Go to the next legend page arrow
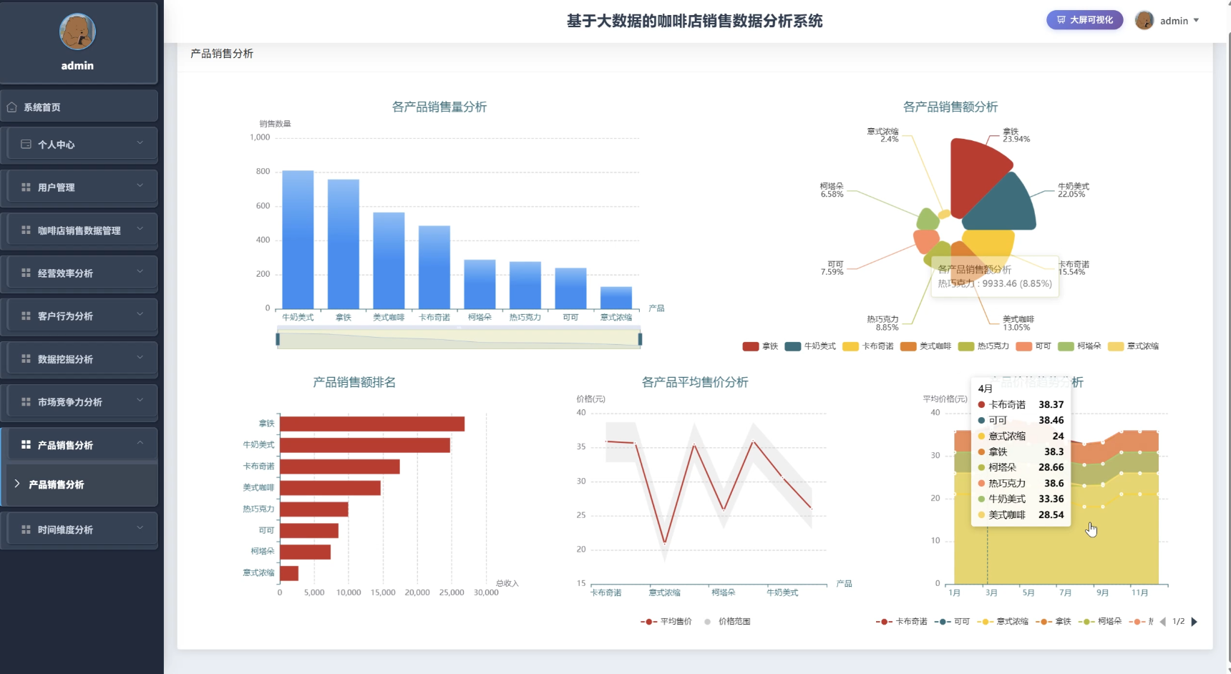 [x=1194, y=622]
